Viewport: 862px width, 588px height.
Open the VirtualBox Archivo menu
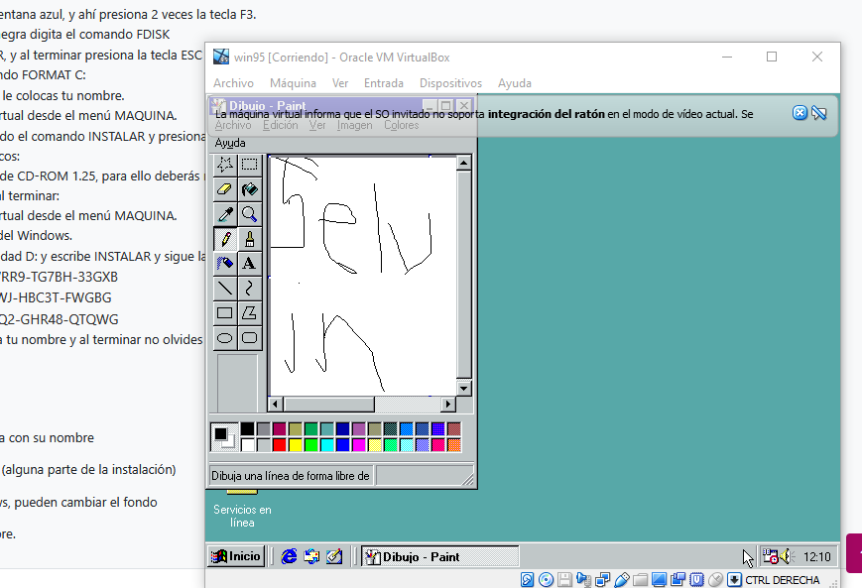(234, 83)
